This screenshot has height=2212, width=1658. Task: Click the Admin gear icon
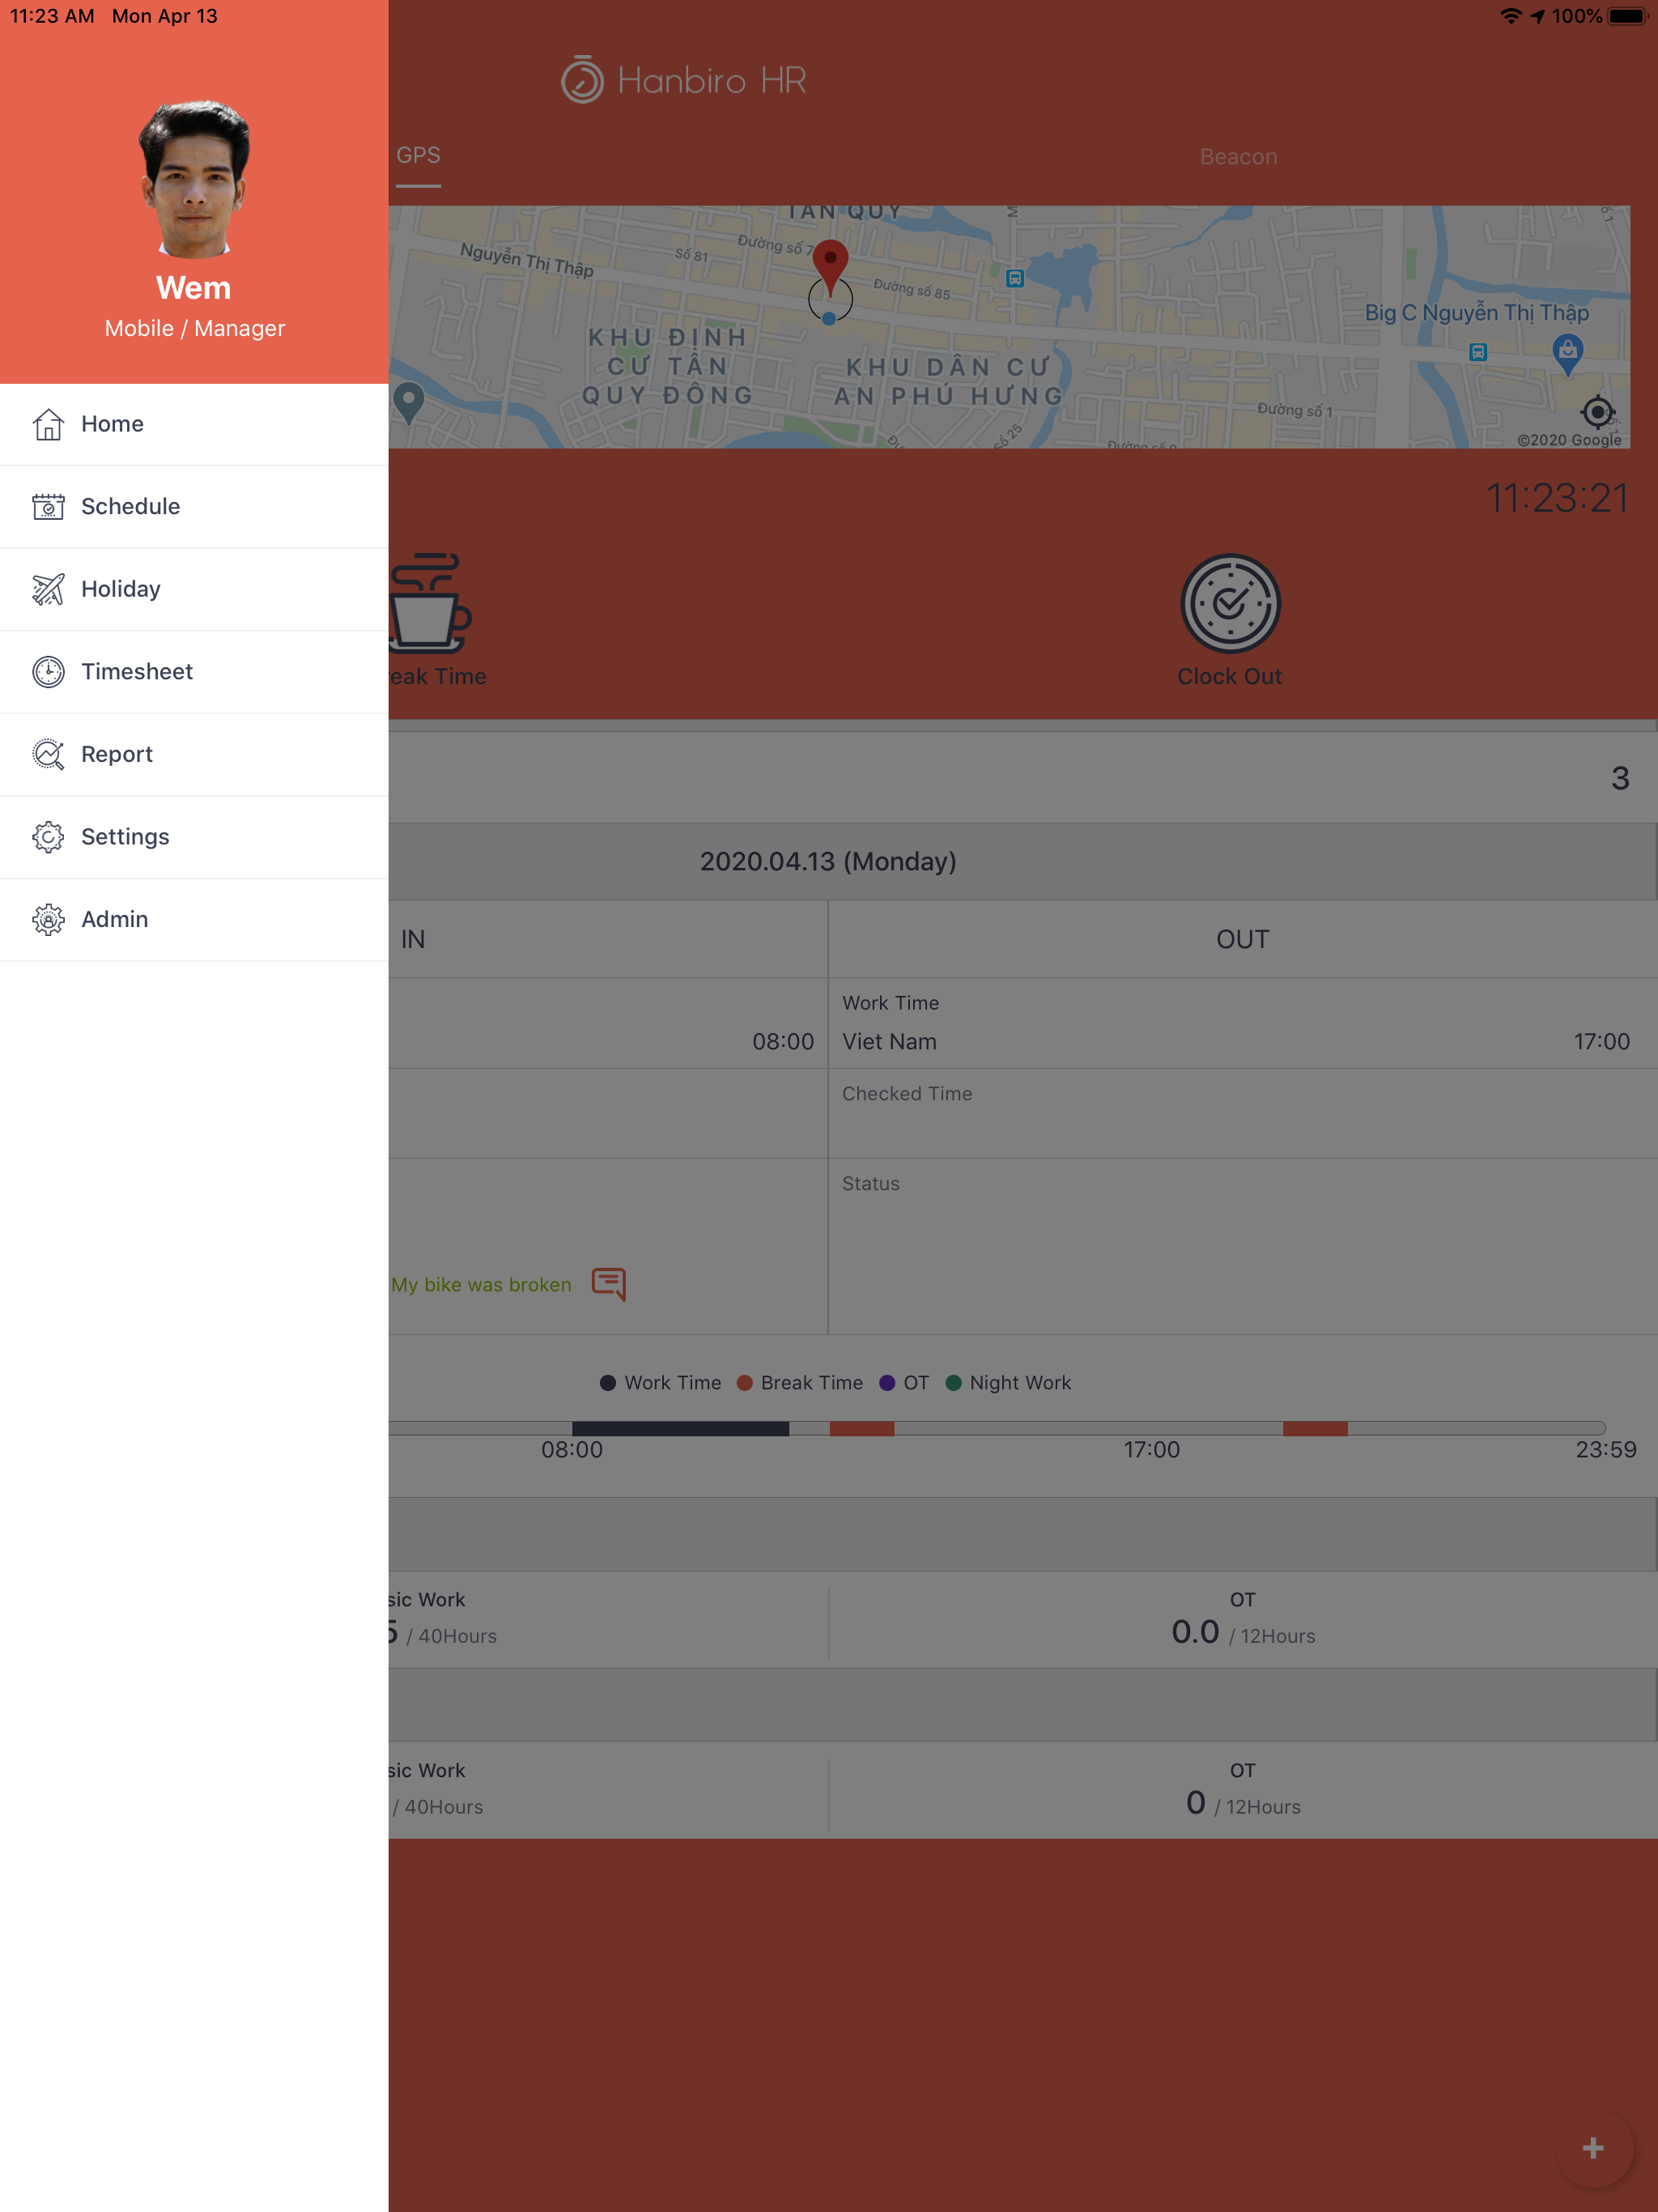[x=48, y=920]
